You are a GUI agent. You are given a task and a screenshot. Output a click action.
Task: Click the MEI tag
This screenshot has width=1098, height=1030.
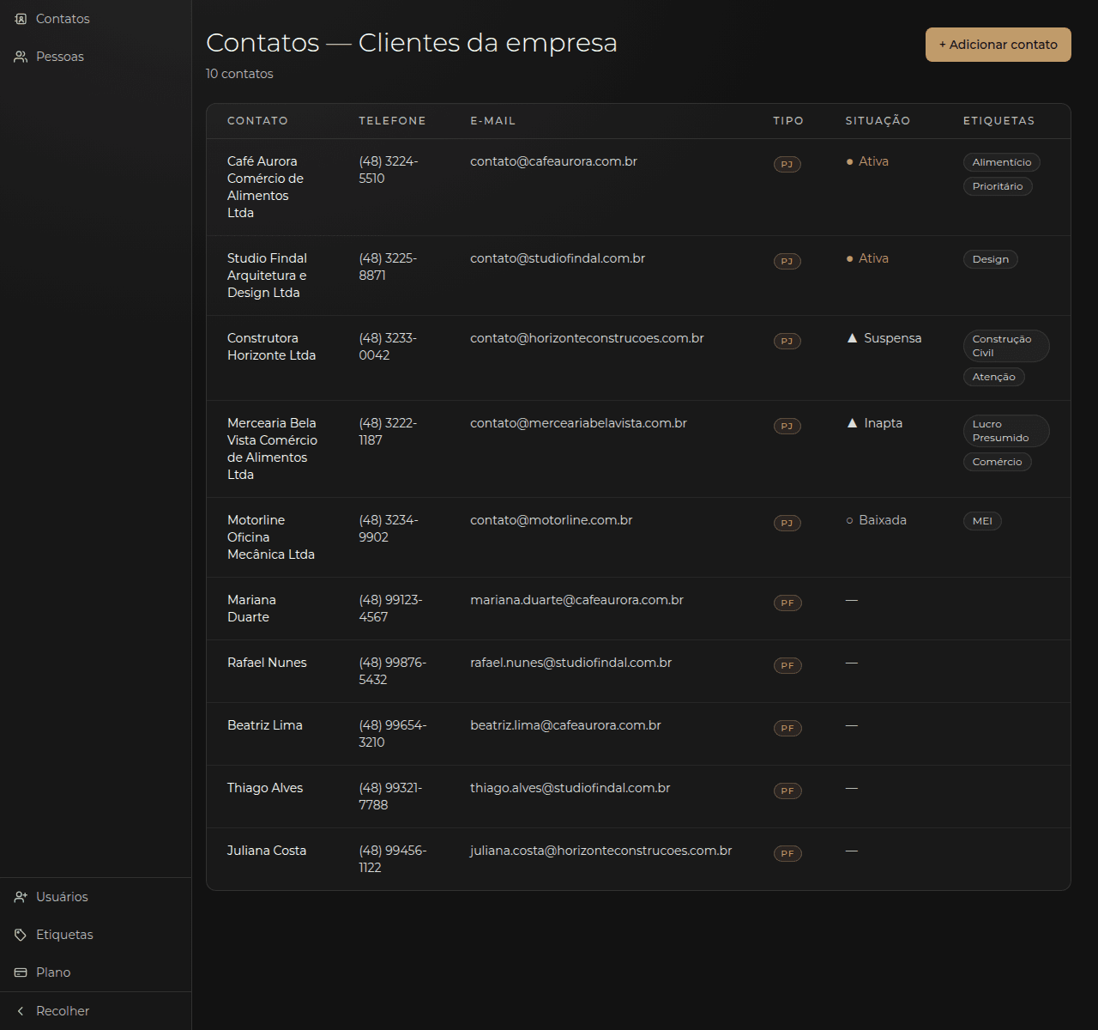pyautogui.click(x=982, y=521)
